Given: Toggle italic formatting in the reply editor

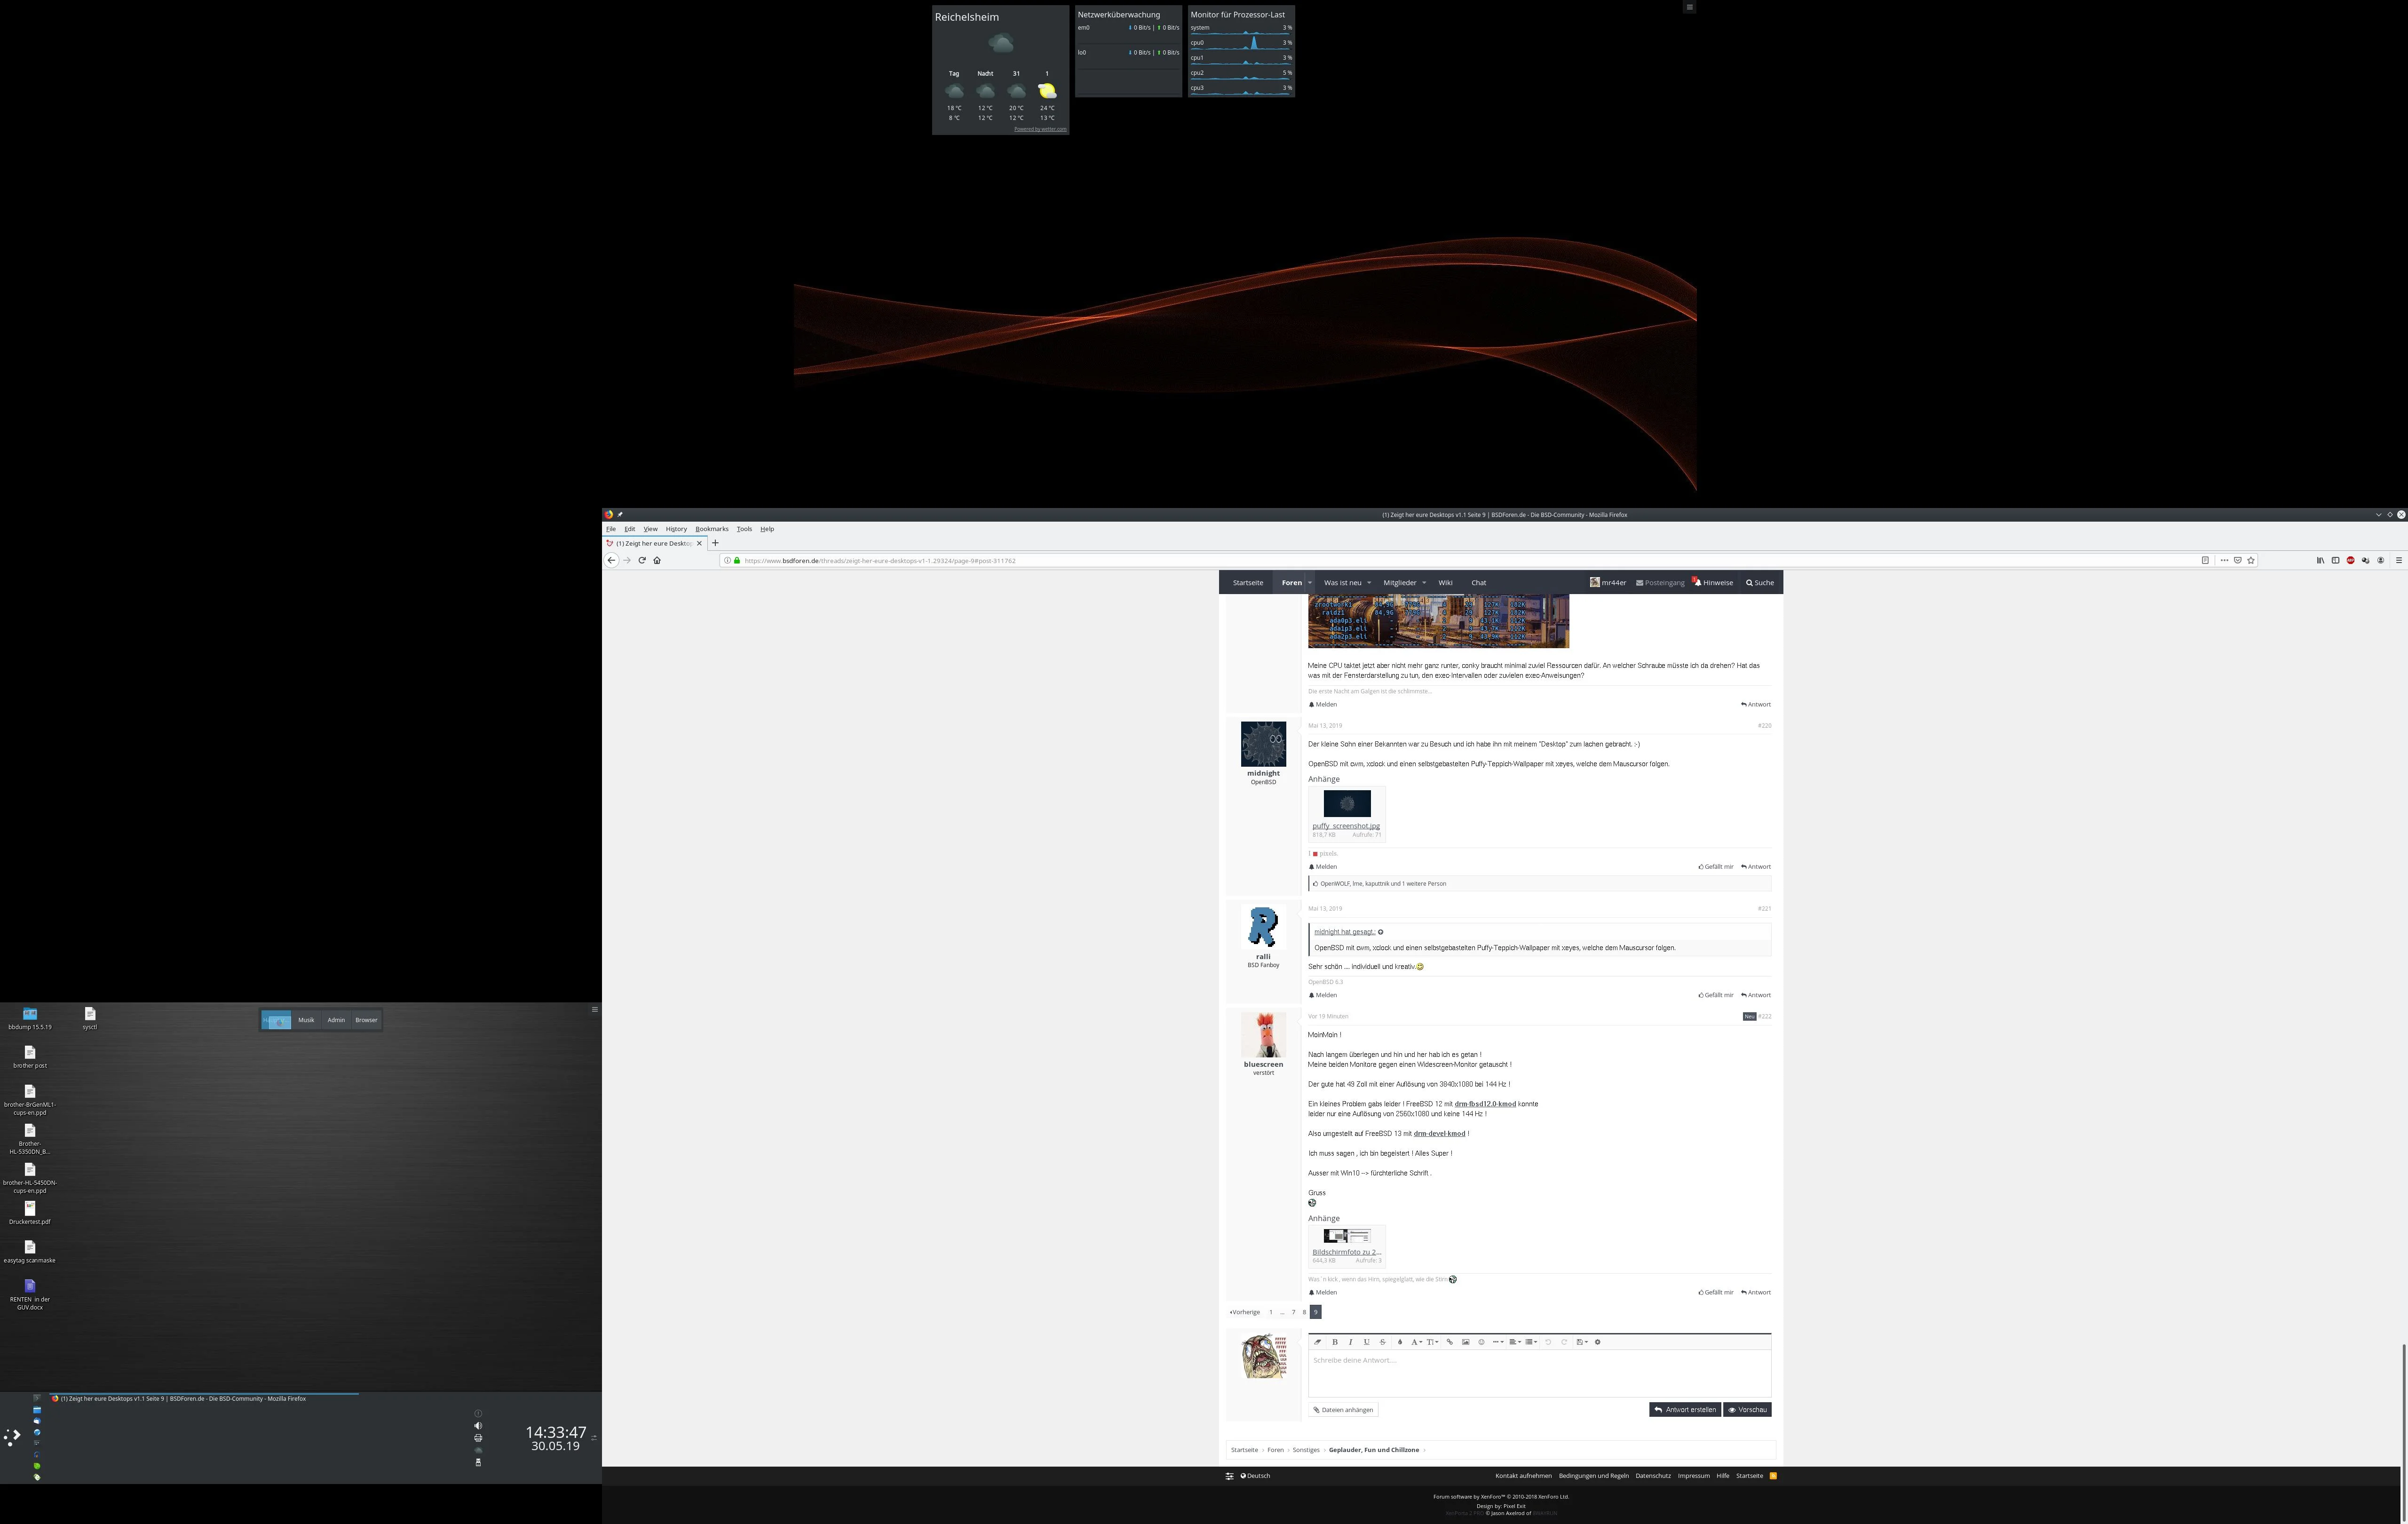Looking at the screenshot, I should click(1351, 1342).
